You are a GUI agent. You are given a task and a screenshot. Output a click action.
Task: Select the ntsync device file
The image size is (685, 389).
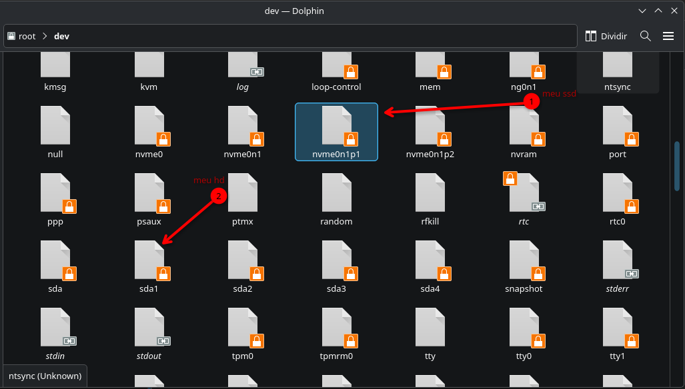coord(617,72)
